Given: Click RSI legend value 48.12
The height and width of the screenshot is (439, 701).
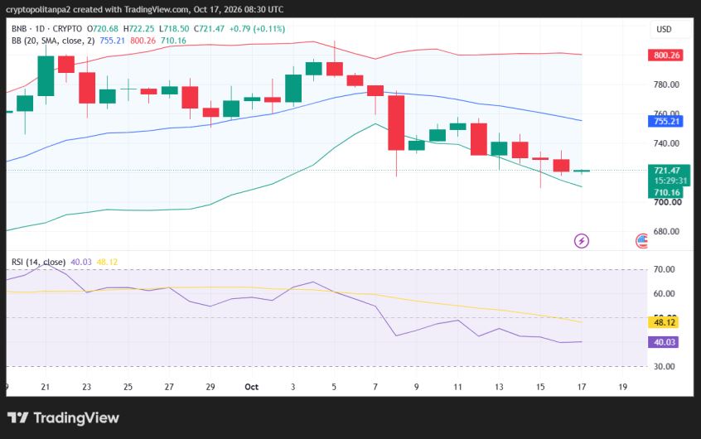Looking at the screenshot, I should [107, 262].
